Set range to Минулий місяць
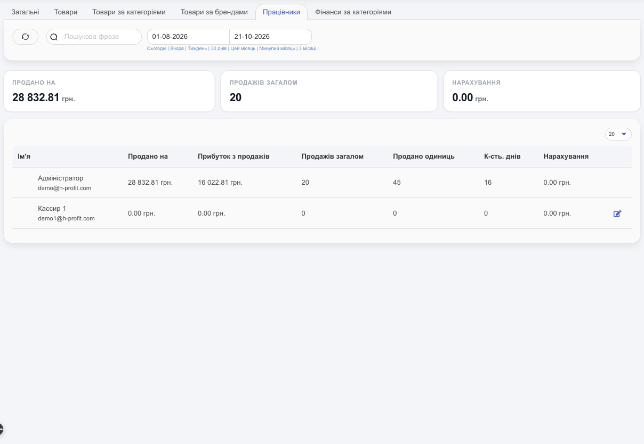 click(x=277, y=48)
